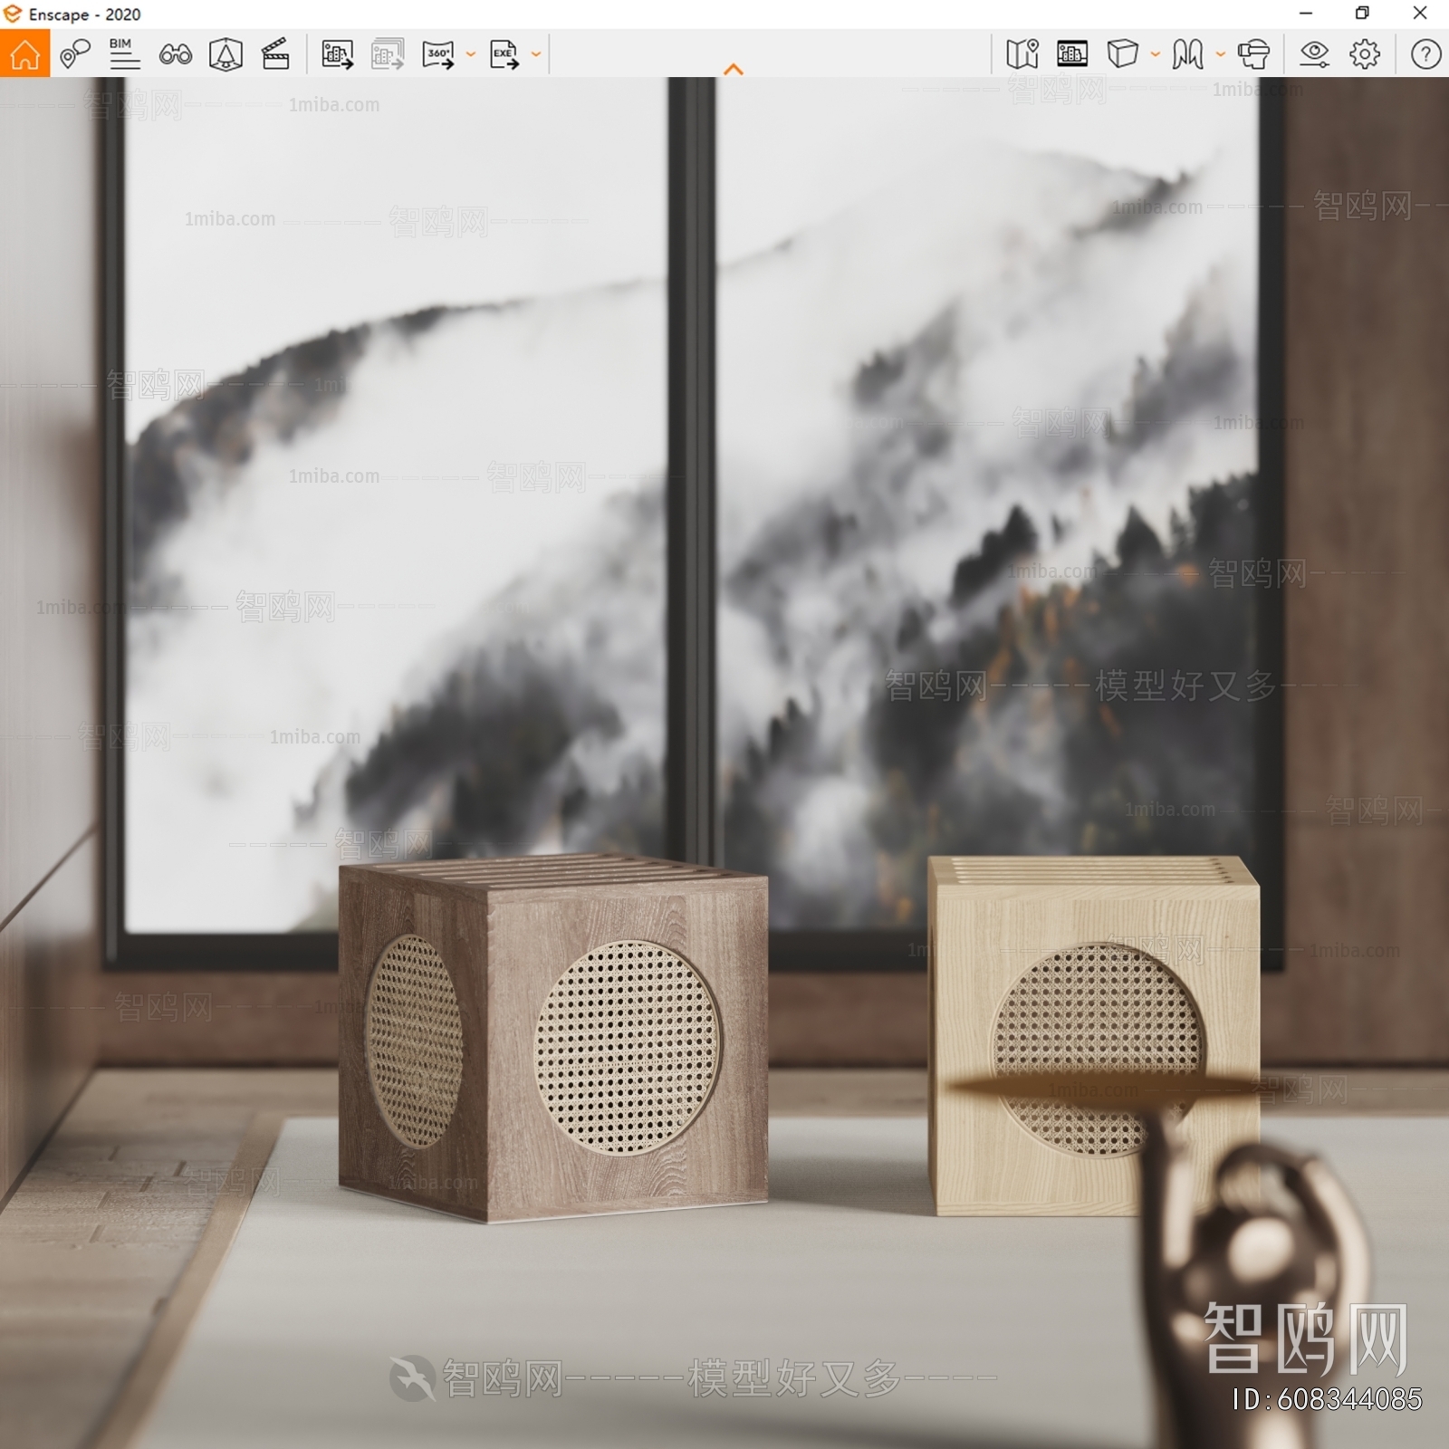Screen dimensions: 1449x1449
Task: Select the projection mode cube icon
Action: coord(1123,54)
